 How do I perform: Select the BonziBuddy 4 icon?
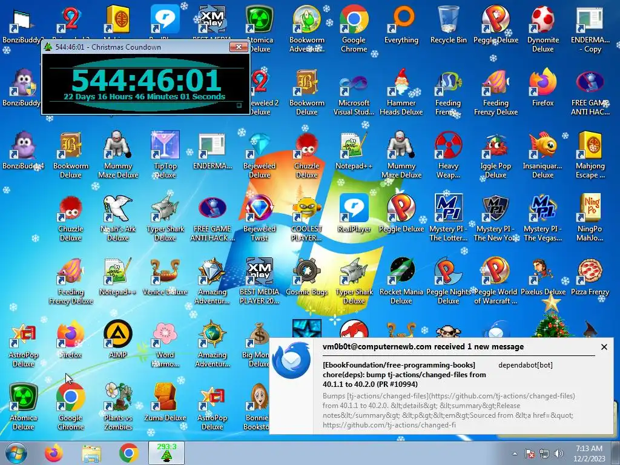coord(24,150)
